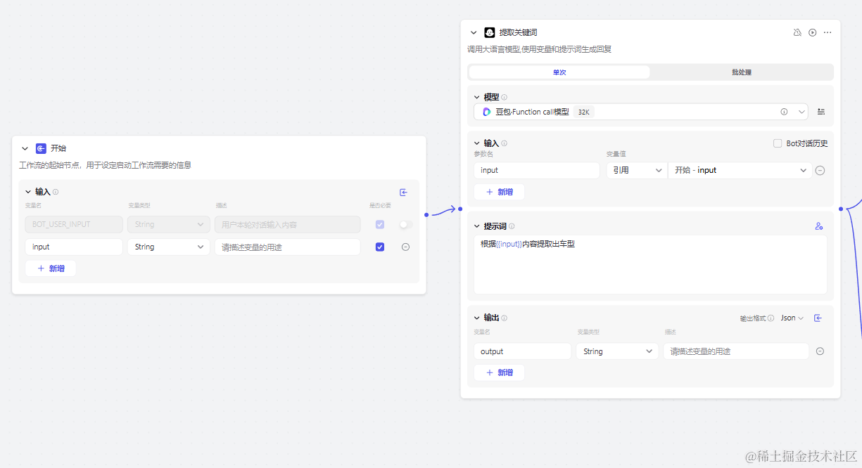Remove the output variable row with minus icon

tap(820, 351)
